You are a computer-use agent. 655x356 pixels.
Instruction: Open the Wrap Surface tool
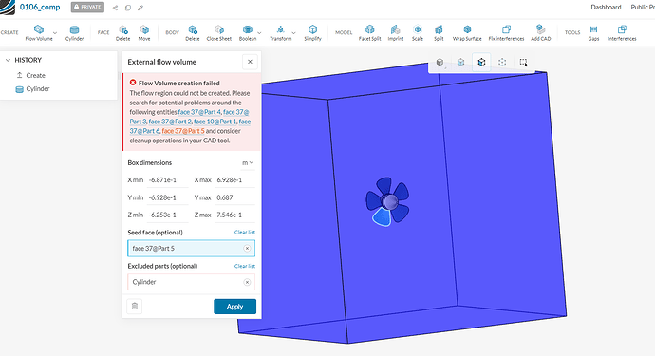[x=467, y=32]
